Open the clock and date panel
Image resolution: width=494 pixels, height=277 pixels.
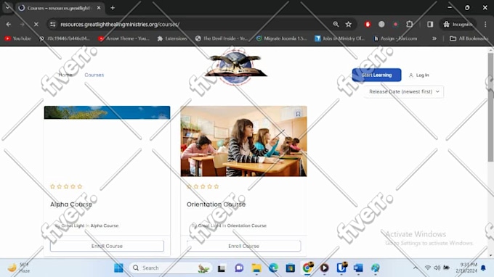[x=467, y=268]
